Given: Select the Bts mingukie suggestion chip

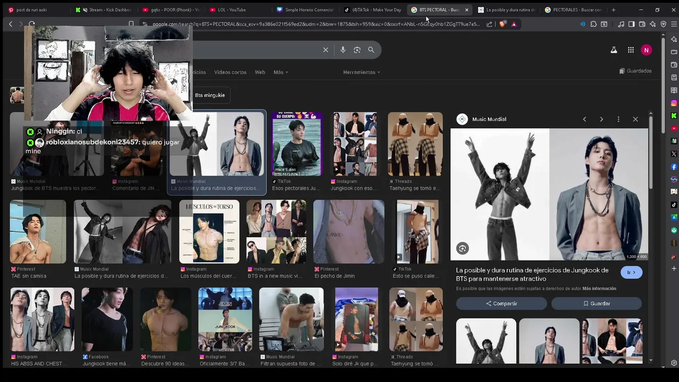Looking at the screenshot, I should (x=210, y=95).
